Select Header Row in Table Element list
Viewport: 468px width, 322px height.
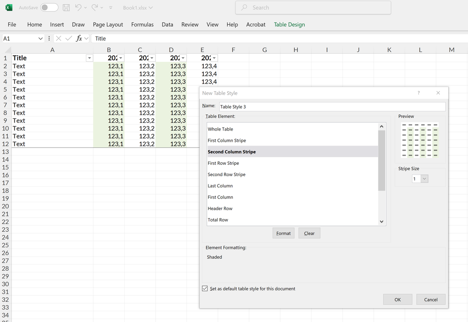point(220,209)
